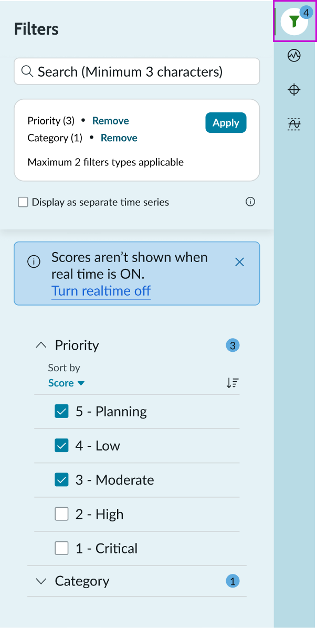Collapse the Priority filter section
The height and width of the screenshot is (628, 317).
[x=41, y=344]
